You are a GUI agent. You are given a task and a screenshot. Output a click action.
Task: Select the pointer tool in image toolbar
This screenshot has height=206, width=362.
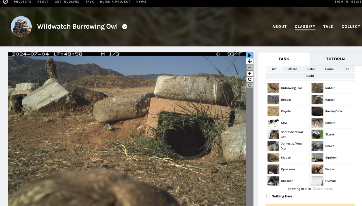point(249,56)
